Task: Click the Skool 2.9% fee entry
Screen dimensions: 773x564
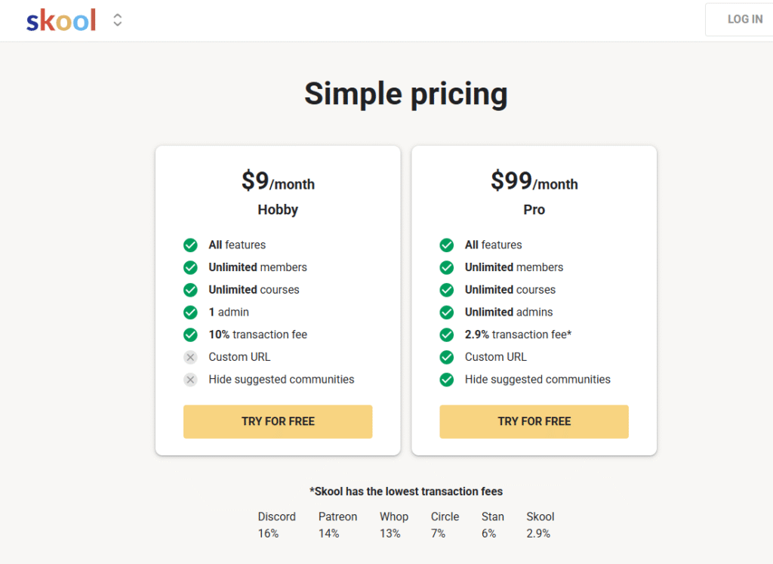Action: 540,525
